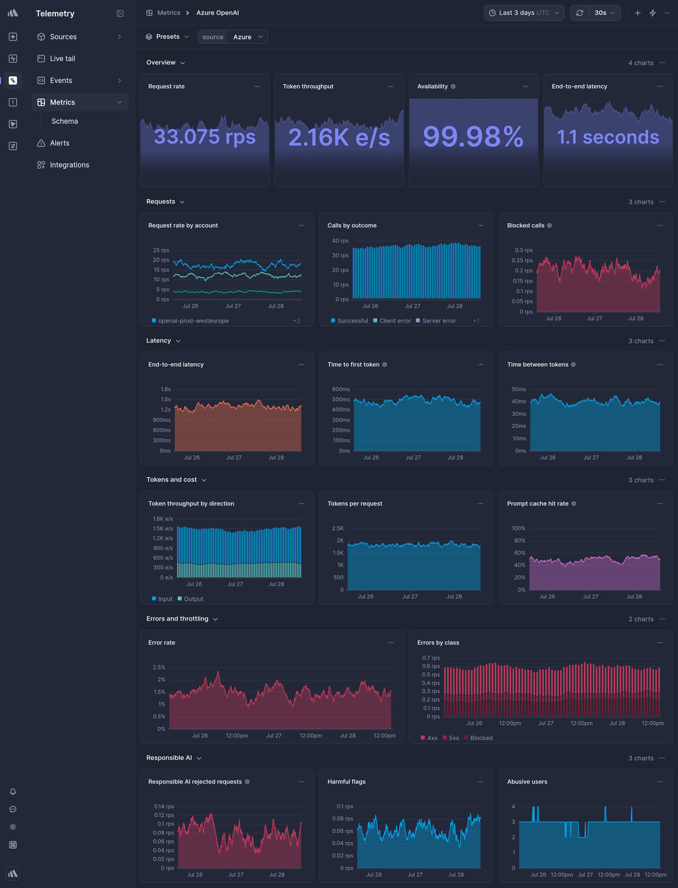Collapse the Metrics chevron
The image size is (678, 888).
click(x=120, y=103)
